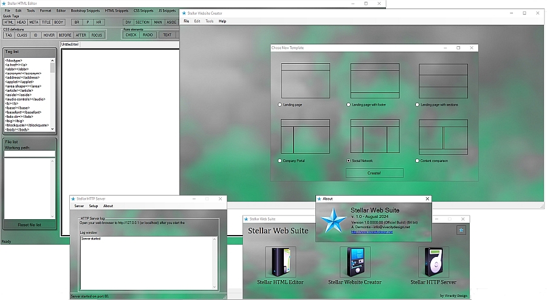This screenshot has width=547, height=300.
Task: Click the TEXT form element button
Action: (168, 35)
